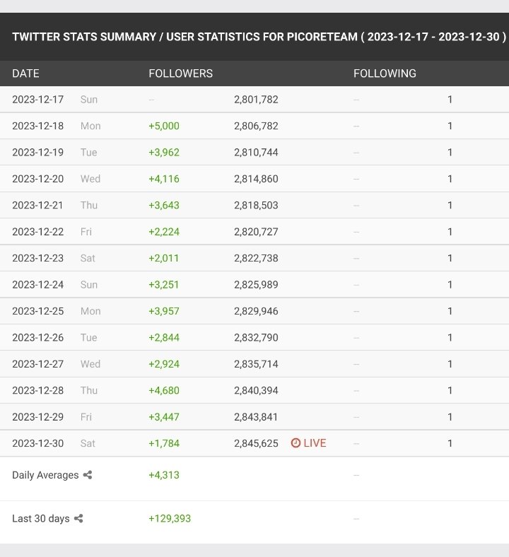Click follower total 2,806,782
Viewport: 509px width, 557px height.
(256, 126)
